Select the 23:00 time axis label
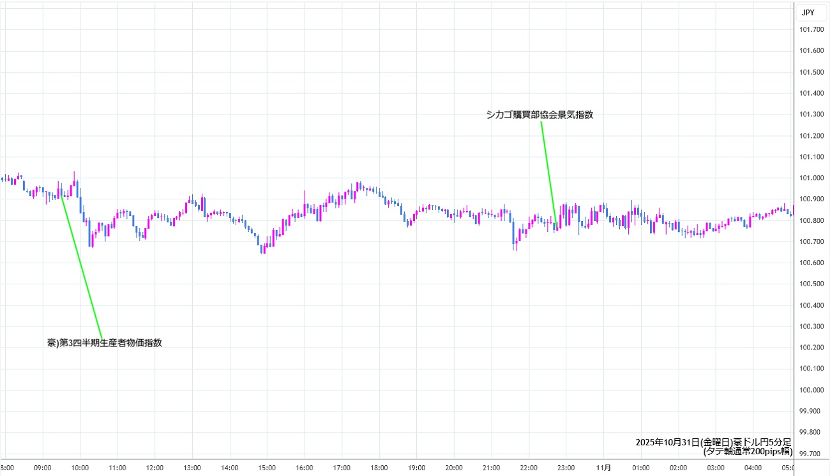The width and height of the screenshot is (830, 476). click(566, 468)
